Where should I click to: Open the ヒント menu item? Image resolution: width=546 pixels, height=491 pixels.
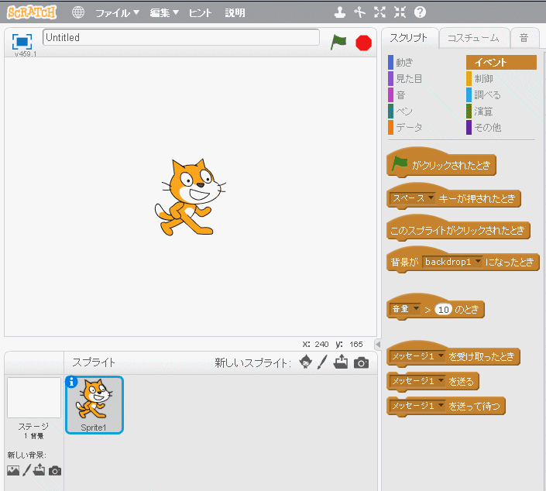[x=200, y=13]
